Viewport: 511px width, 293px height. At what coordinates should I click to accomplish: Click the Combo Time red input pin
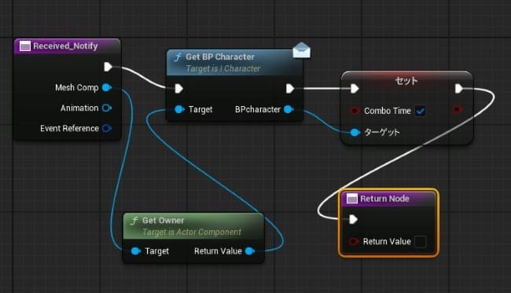click(x=355, y=111)
